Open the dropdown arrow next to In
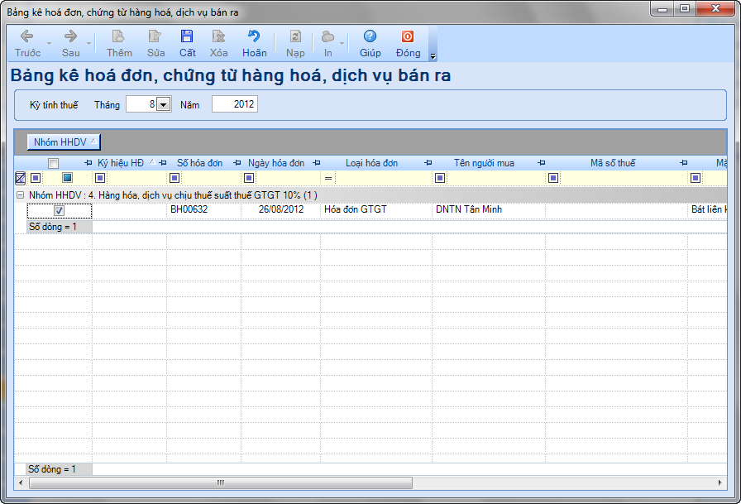741x504 pixels. [342, 44]
